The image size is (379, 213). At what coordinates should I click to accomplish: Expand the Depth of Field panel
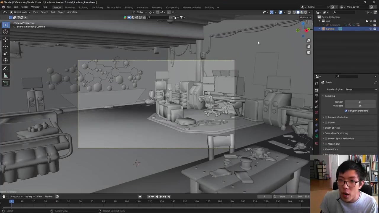tap(332, 128)
